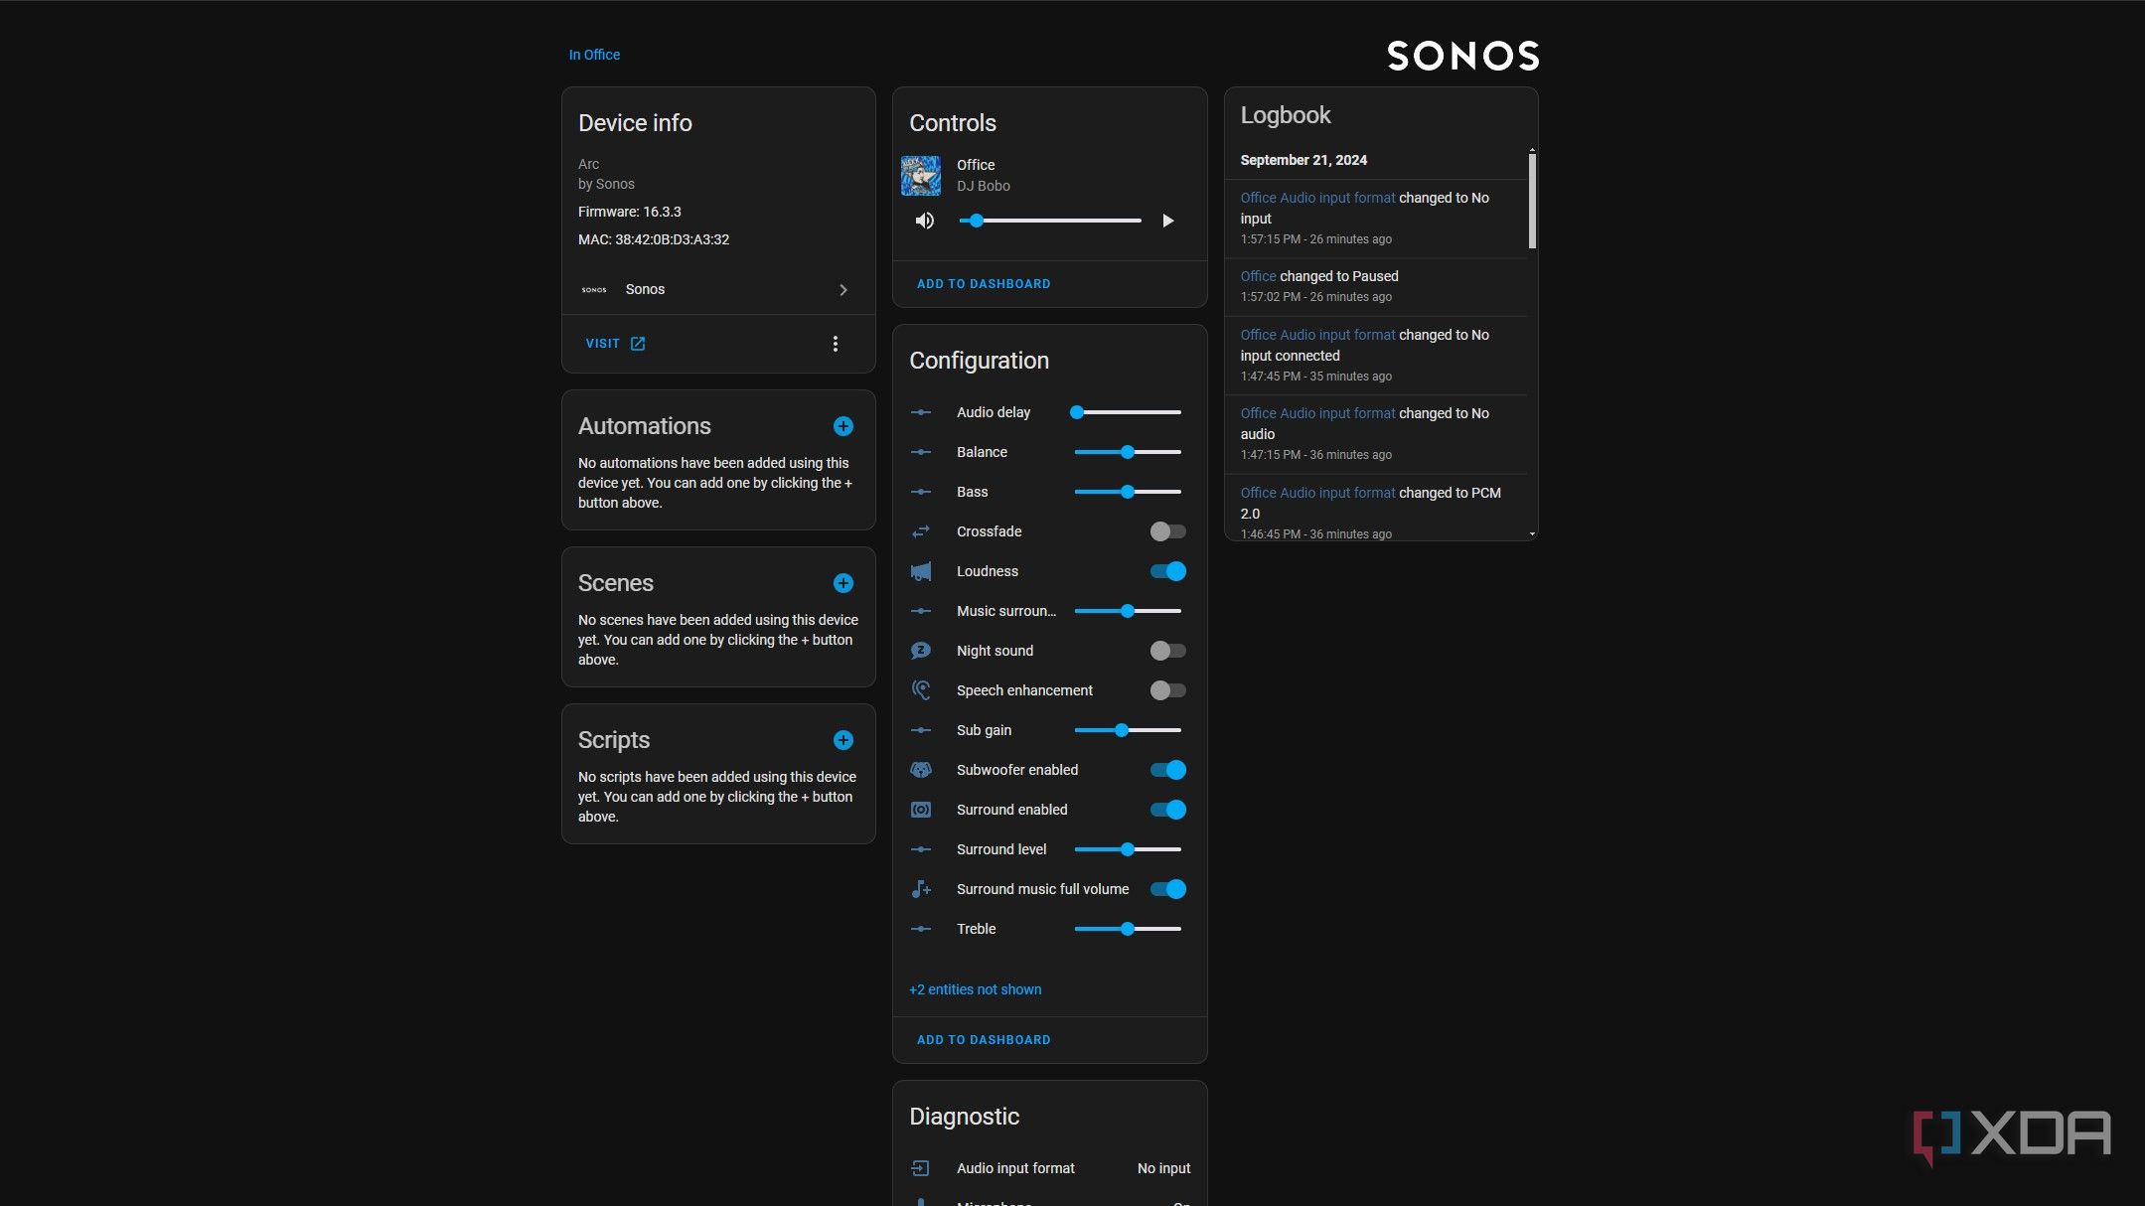Click the Surround enabled speaker icon
Viewport: 2145px width, 1206px height.
(x=921, y=810)
